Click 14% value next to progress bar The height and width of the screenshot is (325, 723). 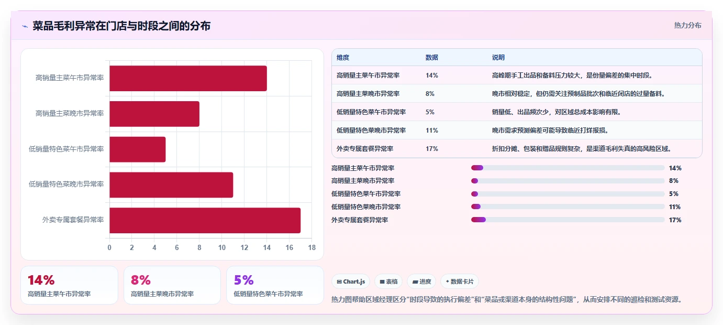pos(675,168)
